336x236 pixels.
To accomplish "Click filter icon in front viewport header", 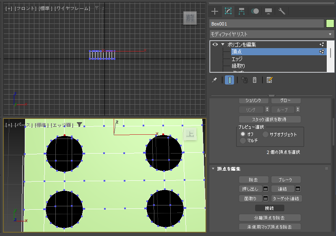I will [x=97, y=8].
